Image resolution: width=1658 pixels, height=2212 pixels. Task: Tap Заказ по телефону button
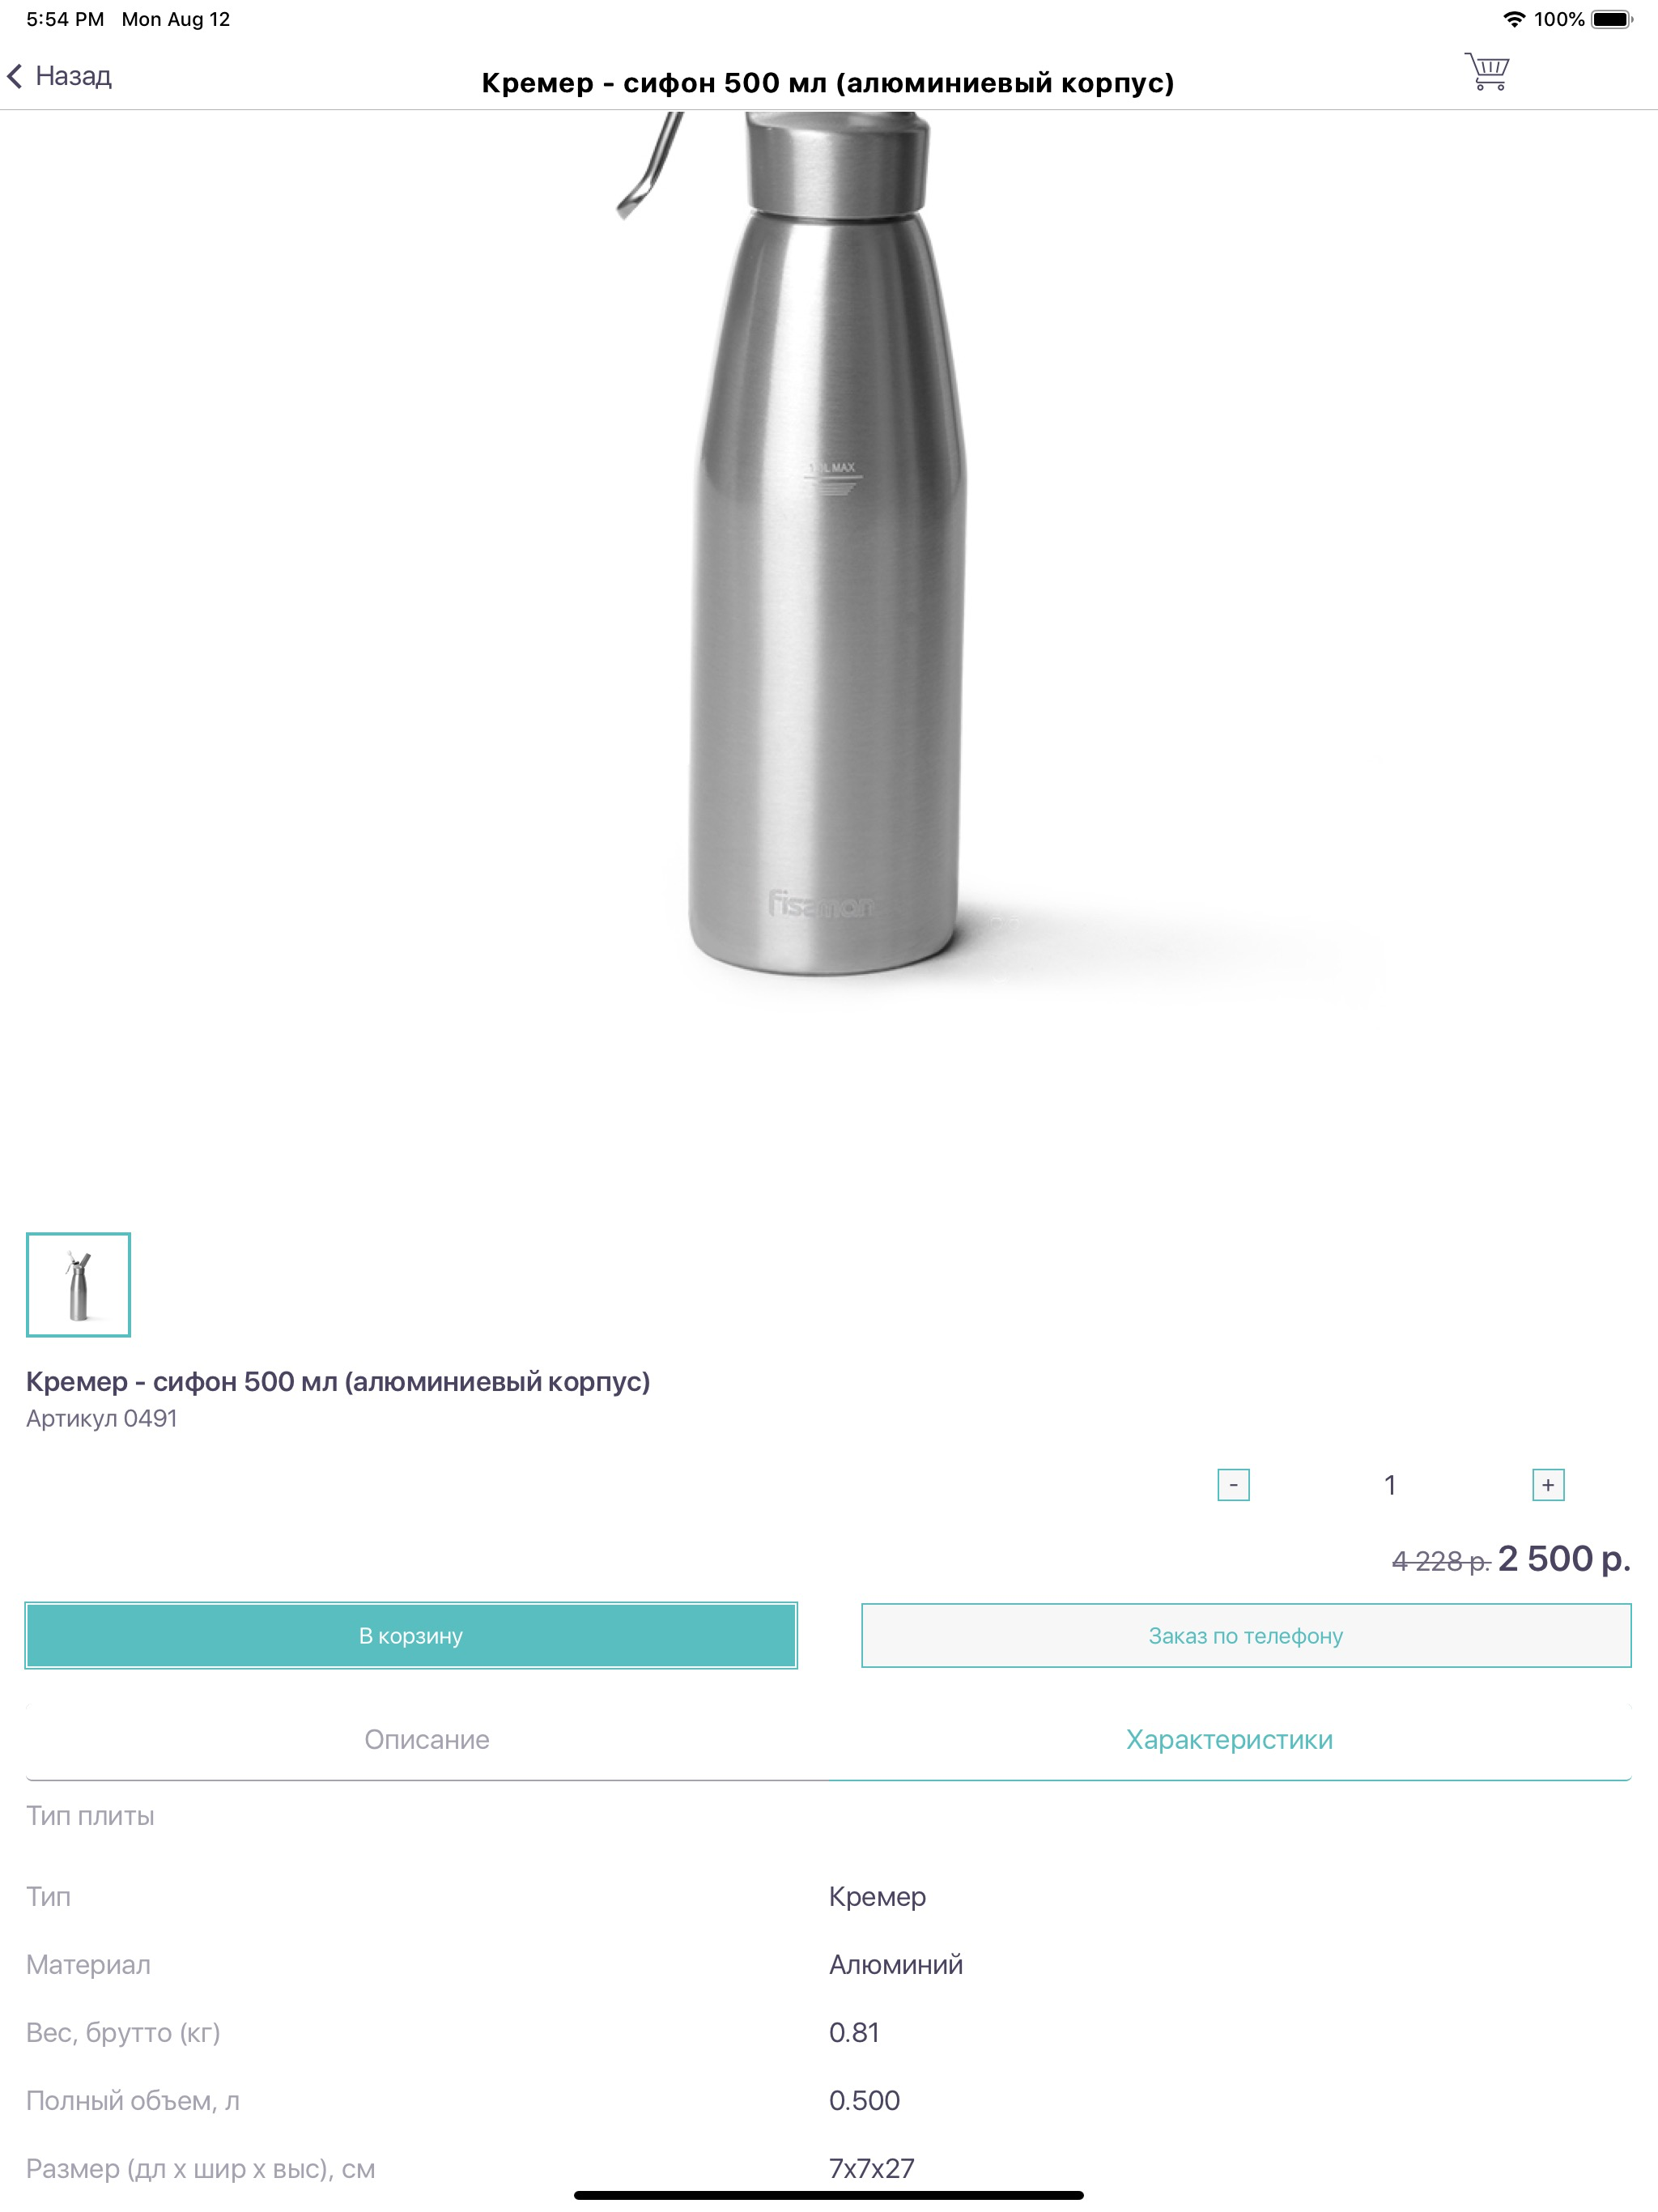click(x=1246, y=1636)
